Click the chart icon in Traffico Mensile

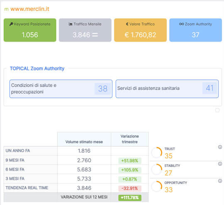(x=71, y=24)
